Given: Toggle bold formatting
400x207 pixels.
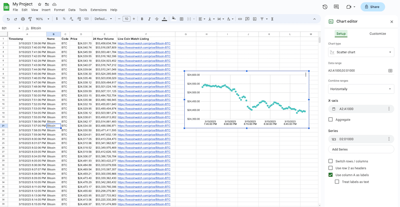Looking at the screenshot, I should (x=142, y=19).
